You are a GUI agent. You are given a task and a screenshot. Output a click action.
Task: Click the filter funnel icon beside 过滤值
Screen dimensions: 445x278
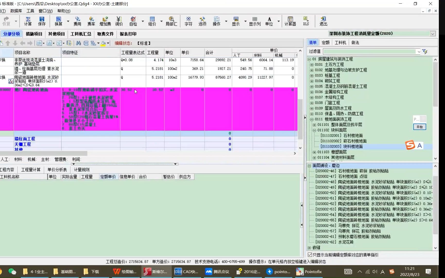click(x=425, y=51)
